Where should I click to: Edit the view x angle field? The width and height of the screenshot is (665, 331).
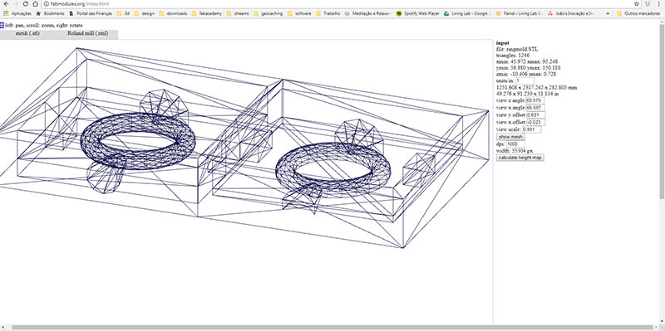(535, 108)
